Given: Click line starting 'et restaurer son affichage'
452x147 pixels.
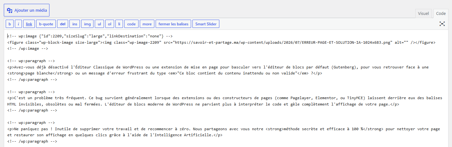Looking at the screenshot, I should (x=115, y=135).
